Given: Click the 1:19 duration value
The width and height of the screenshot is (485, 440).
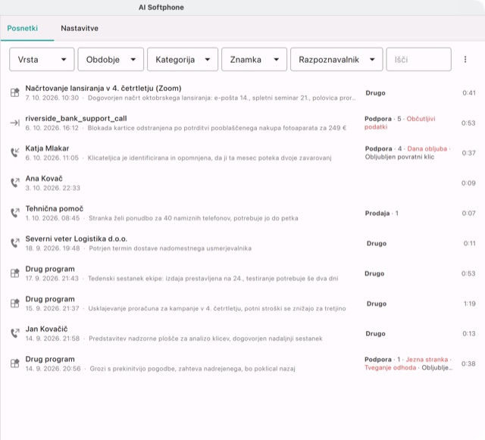Looking at the screenshot, I should [x=469, y=304].
